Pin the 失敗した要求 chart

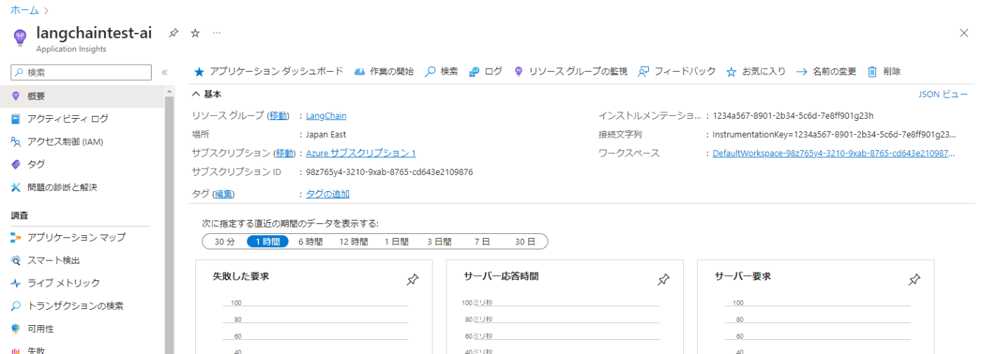pos(413,280)
